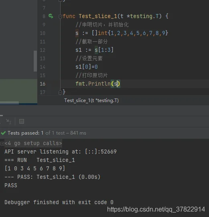Open the <4 go setup calls> folded text
Image resolution: width=209 pixels, height=217 pixels.
click(33, 143)
